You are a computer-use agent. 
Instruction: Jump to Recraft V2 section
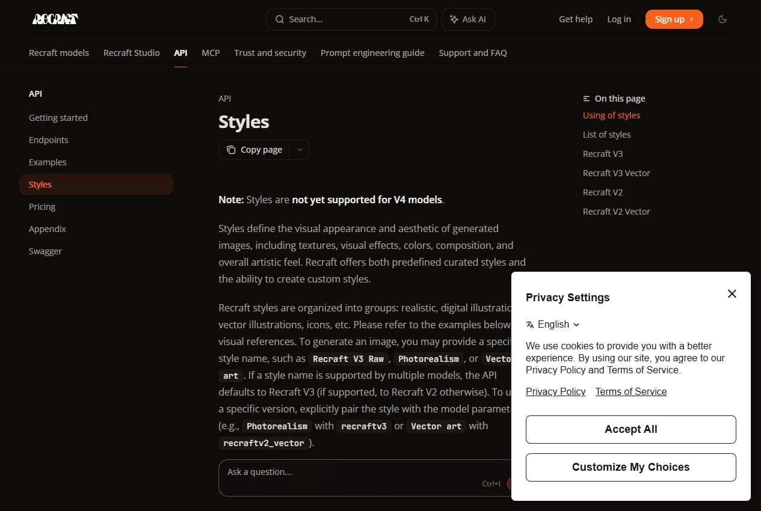point(603,192)
